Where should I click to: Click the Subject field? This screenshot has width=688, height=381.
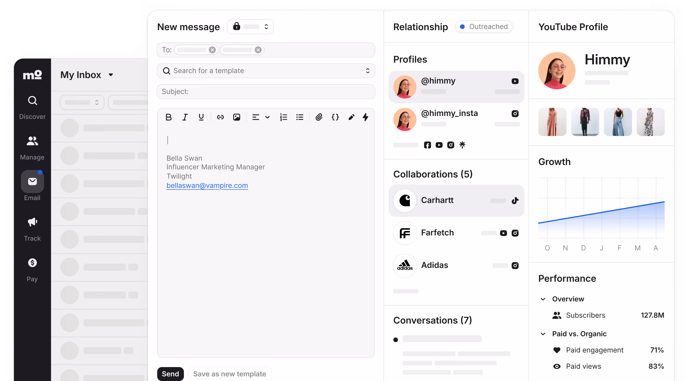tap(266, 92)
